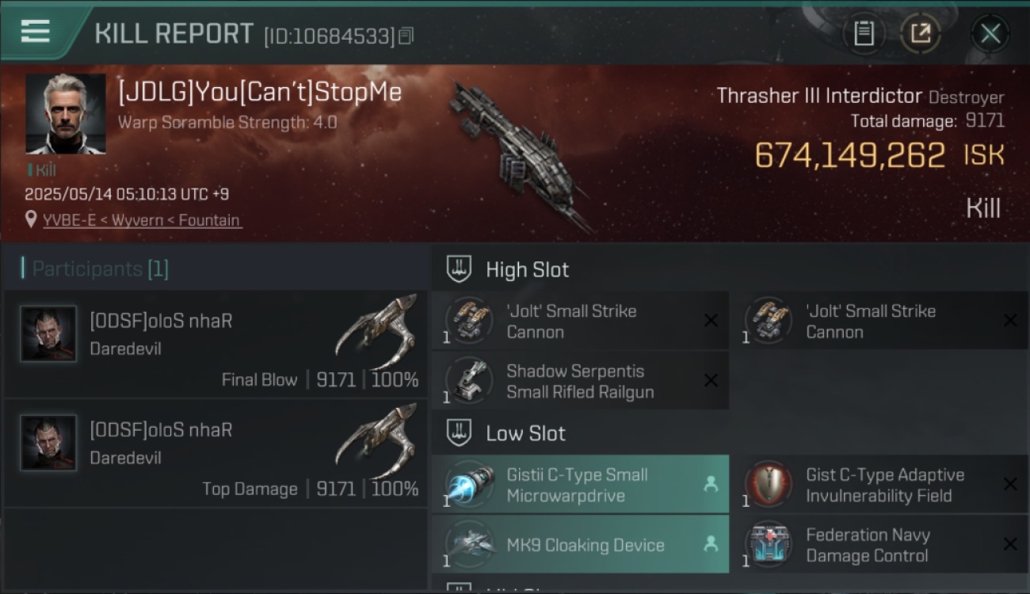Open the clipboard report icon
1030x594 pixels.
click(864, 33)
